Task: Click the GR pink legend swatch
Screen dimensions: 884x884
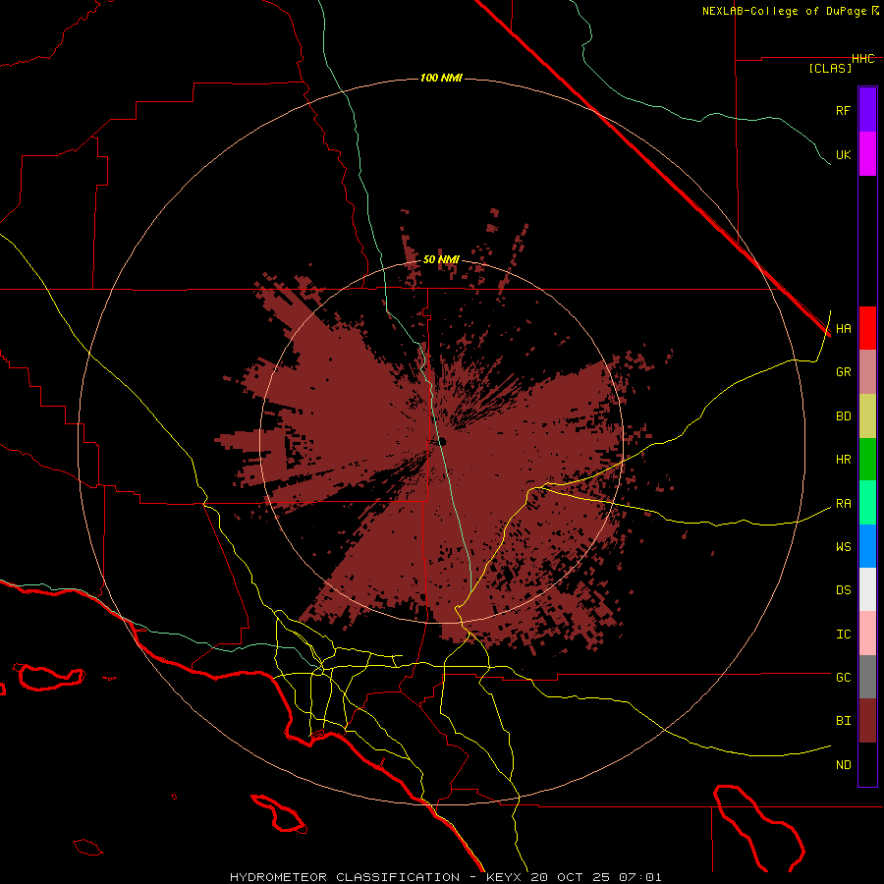Action: [x=867, y=372]
